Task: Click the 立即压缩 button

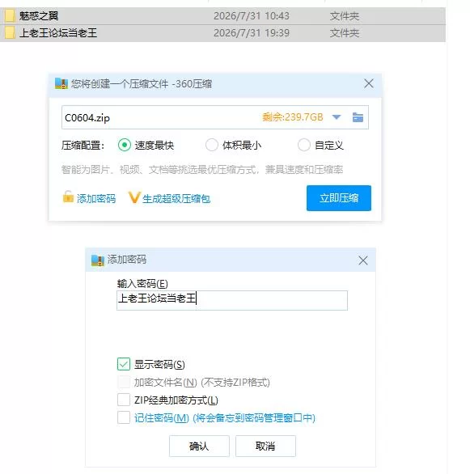Action: tap(339, 198)
